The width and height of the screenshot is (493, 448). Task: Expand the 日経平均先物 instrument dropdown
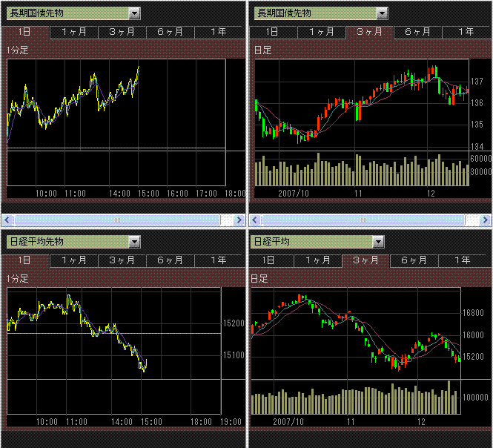click(133, 241)
